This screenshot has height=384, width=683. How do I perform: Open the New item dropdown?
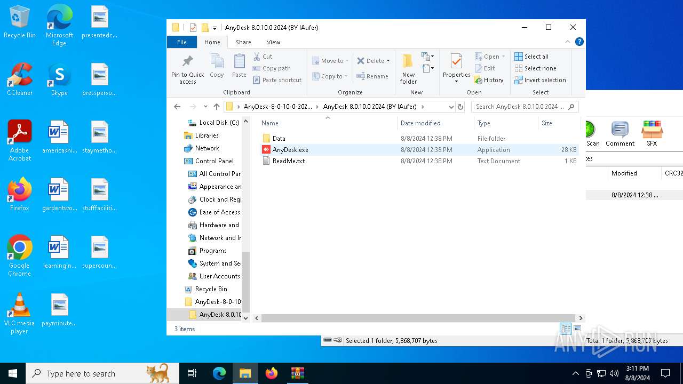pos(428,57)
